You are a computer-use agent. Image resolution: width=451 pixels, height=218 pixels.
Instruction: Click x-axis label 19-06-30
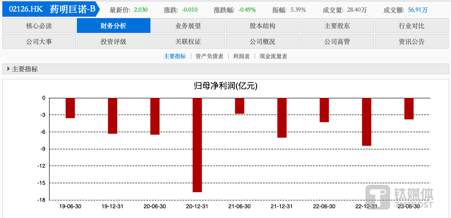[70, 206]
